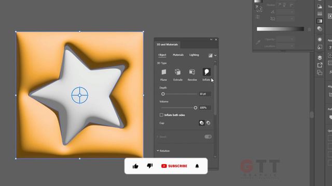Open the Artboards panel icon
Image resolution: width=332 pixels, height=186 pixels.
pos(320,72)
